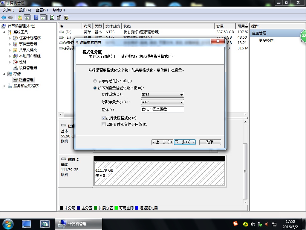Click the second pinned taskbar monitor icon
Viewport: 306px width, 230px height.
(45, 224)
